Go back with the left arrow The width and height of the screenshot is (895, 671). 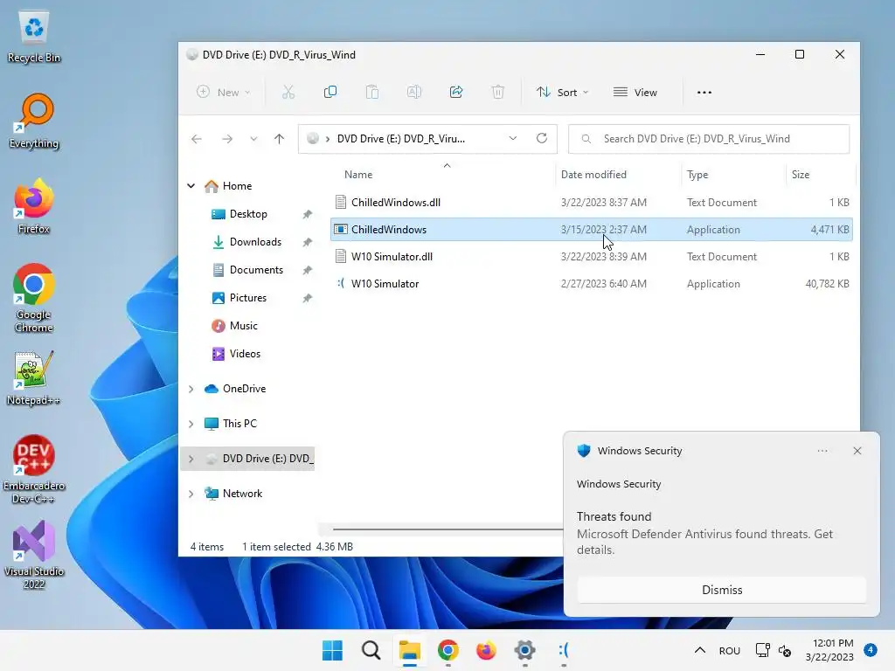[x=197, y=139]
